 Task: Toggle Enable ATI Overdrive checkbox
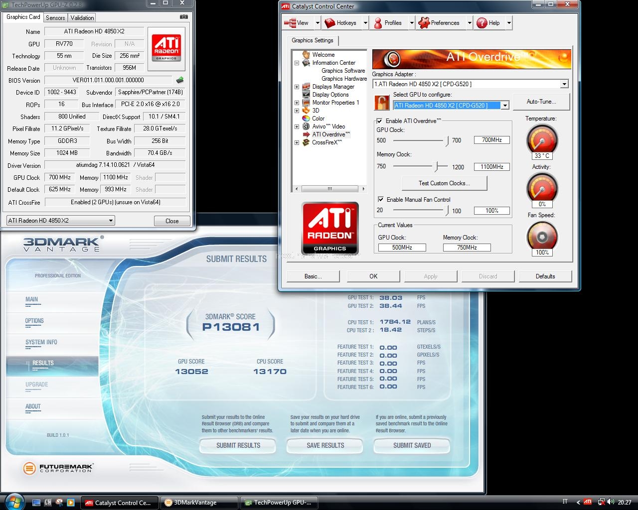379,121
